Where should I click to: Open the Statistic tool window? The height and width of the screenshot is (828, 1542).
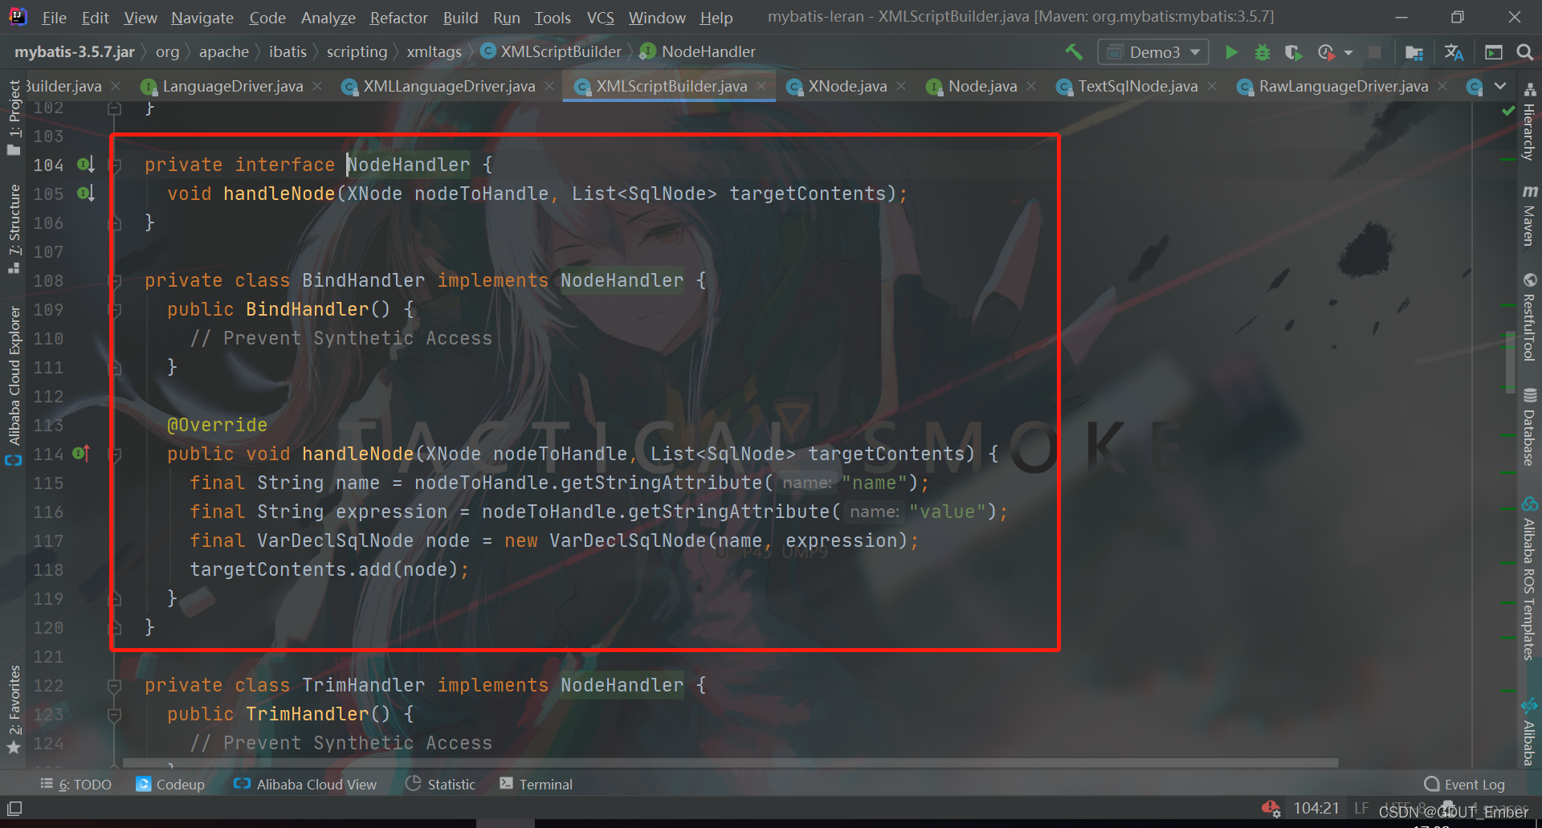point(440,785)
